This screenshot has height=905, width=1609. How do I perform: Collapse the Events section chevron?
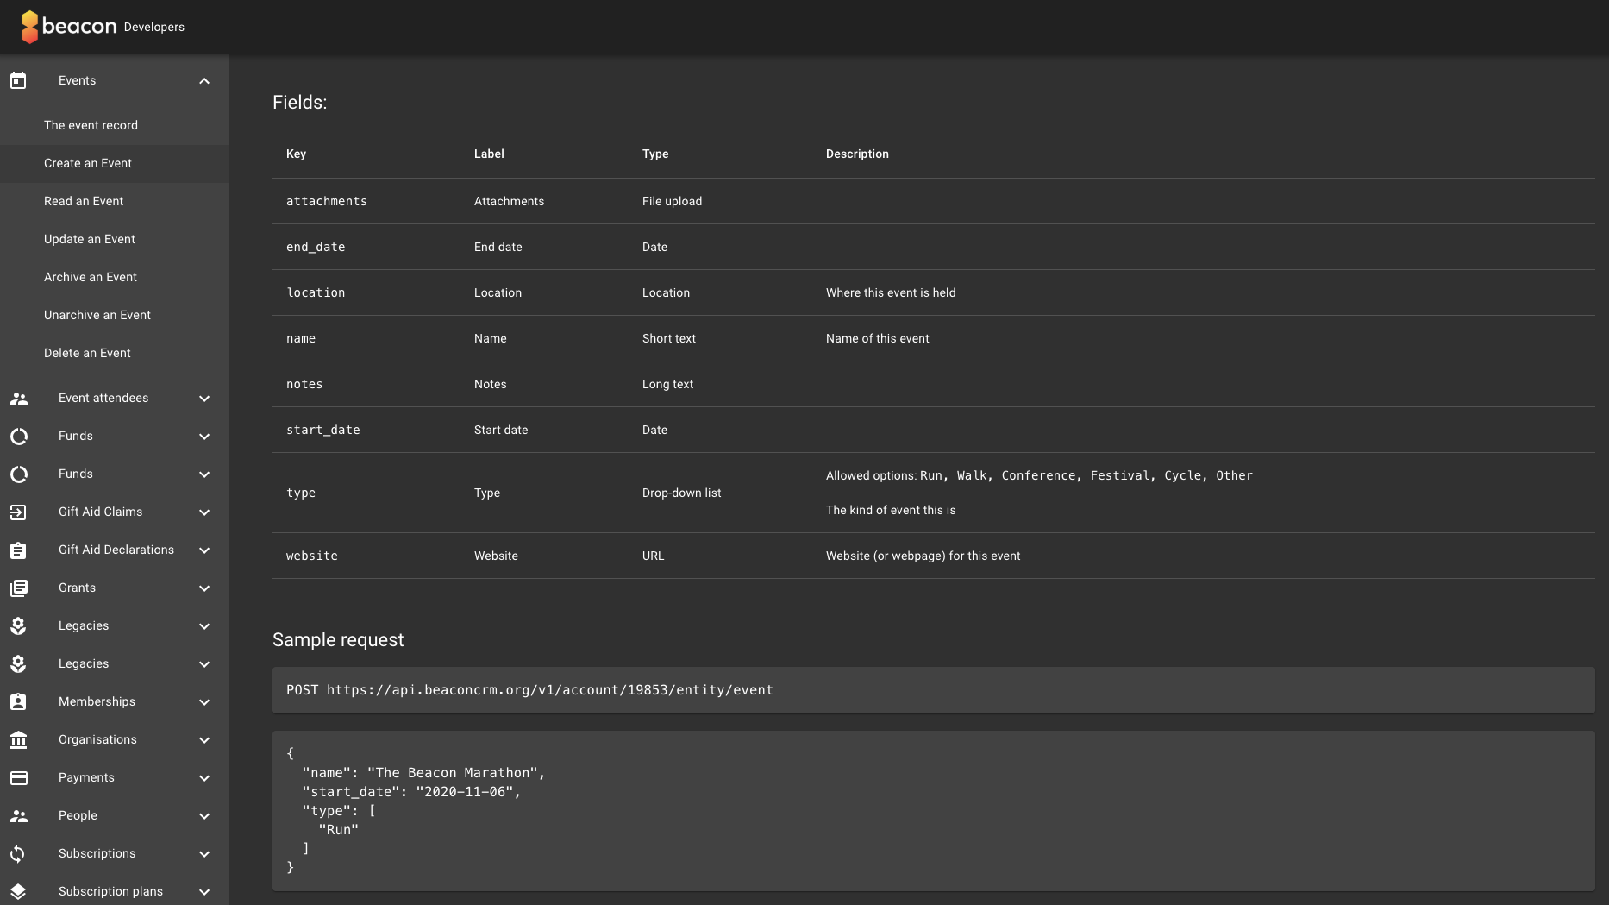click(x=204, y=81)
